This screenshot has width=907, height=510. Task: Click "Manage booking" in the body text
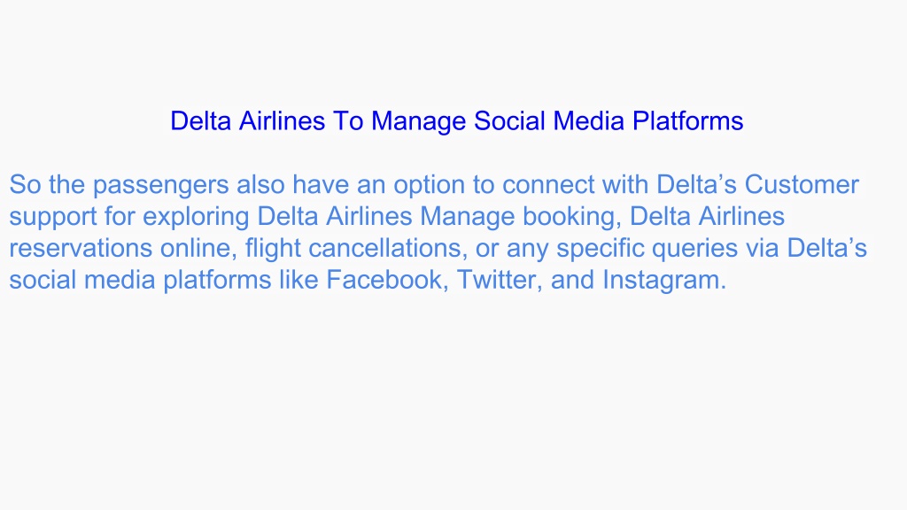coord(521,217)
